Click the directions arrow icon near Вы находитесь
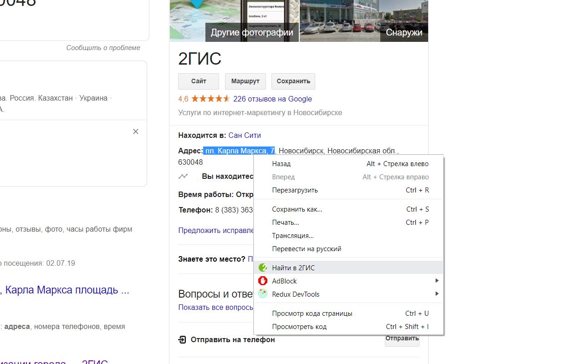The image size is (583, 364). (183, 176)
